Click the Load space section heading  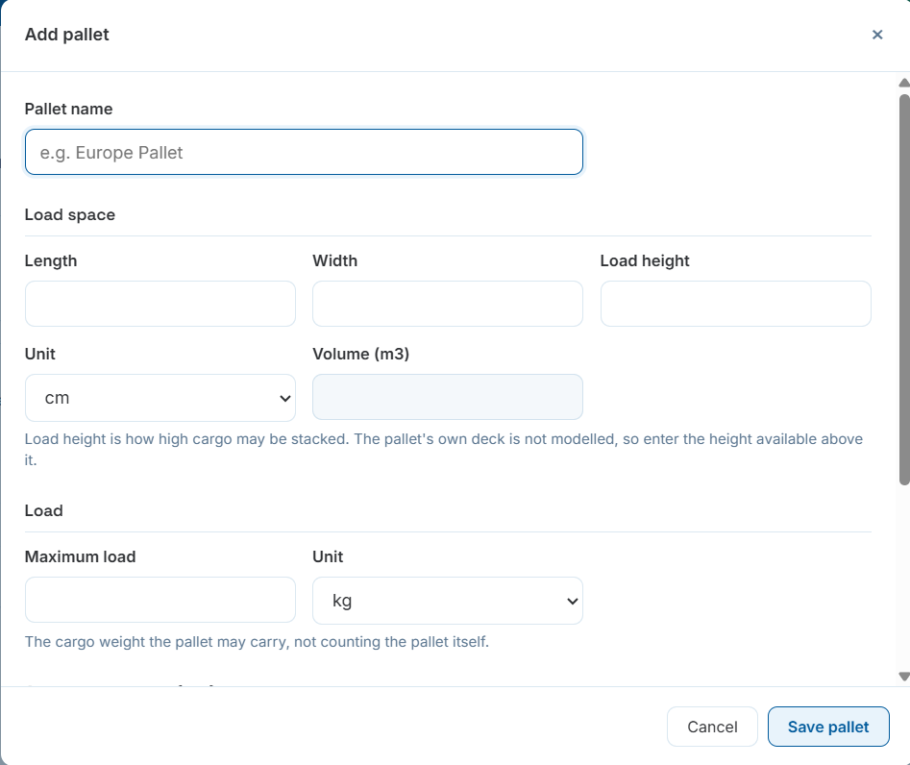(x=69, y=214)
